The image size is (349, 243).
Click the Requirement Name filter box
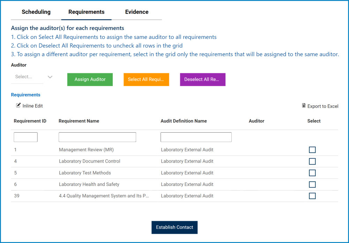pos(97,137)
